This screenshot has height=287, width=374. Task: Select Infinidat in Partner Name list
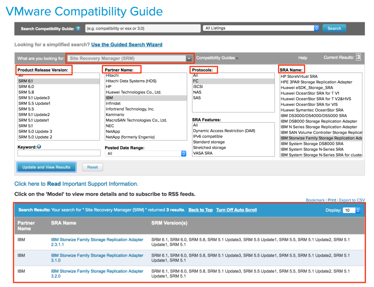coord(146,103)
